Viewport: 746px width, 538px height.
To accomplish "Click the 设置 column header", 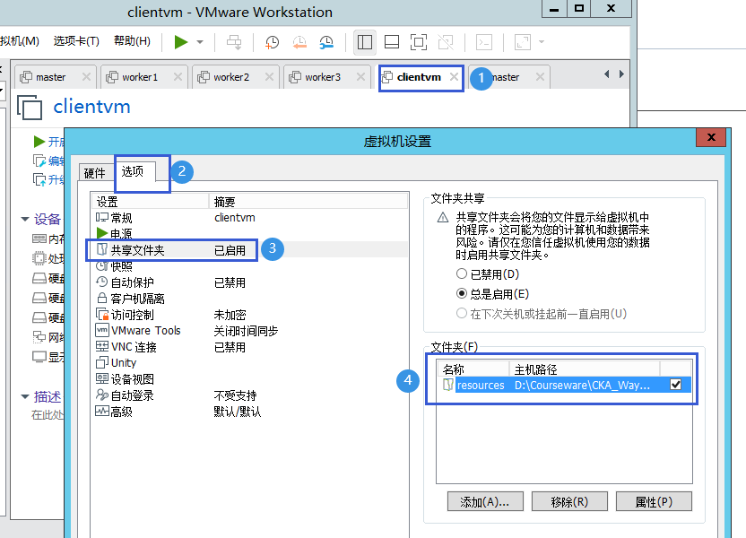I will (150, 202).
